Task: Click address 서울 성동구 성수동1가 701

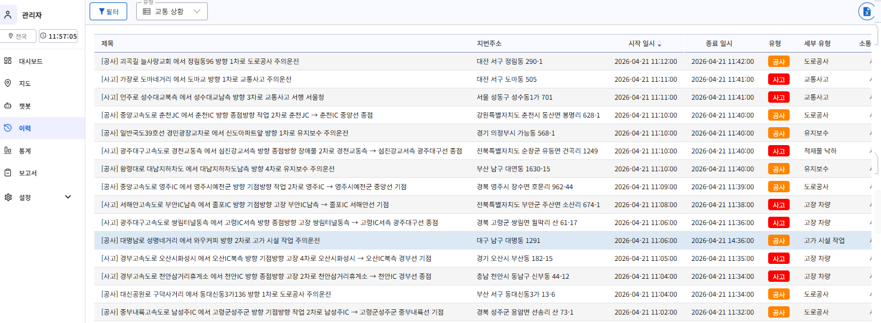Action: [514, 97]
